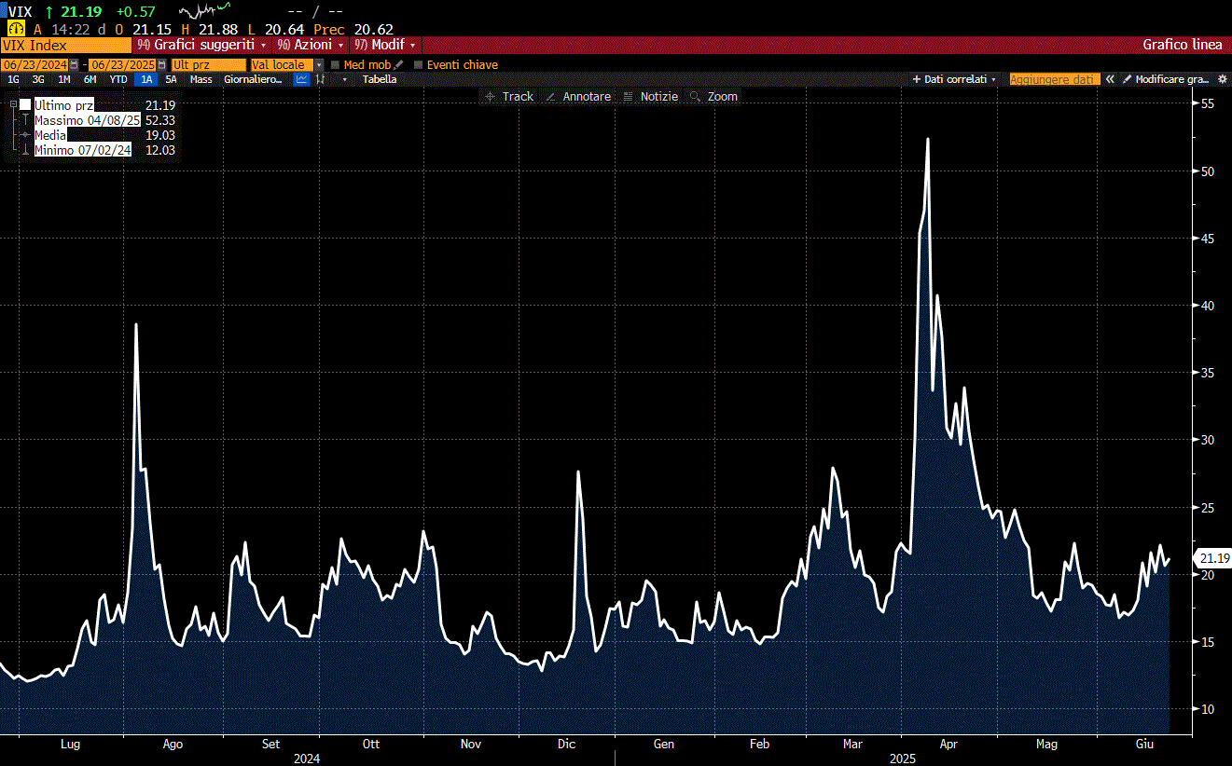Click the +0.57 change value in header
1232x766 pixels.
136,11
